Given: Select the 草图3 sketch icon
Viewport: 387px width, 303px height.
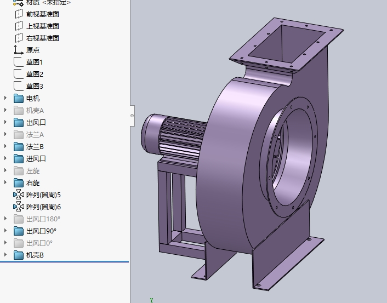Looking at the screenshot, I should click(19, 86).
